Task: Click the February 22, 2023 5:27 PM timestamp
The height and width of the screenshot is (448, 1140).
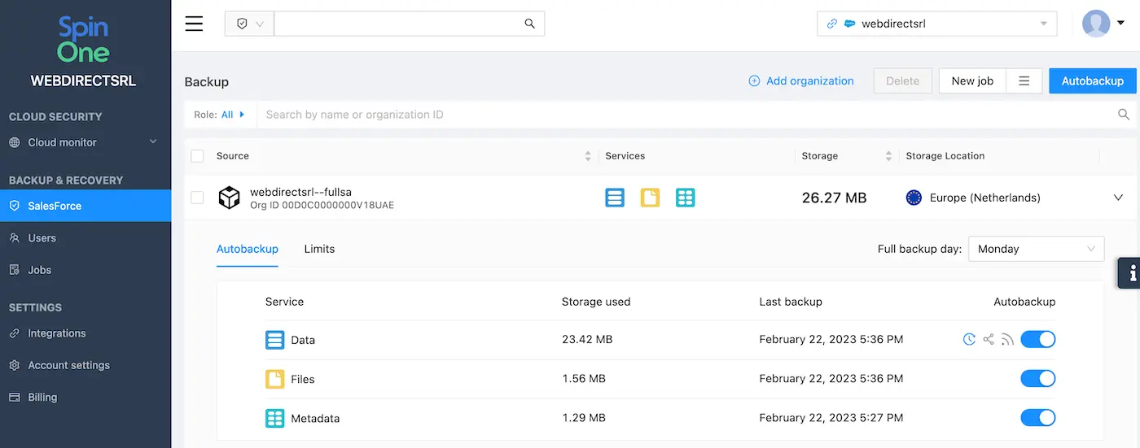Action: pyautogui.click(x=831, y=418)
